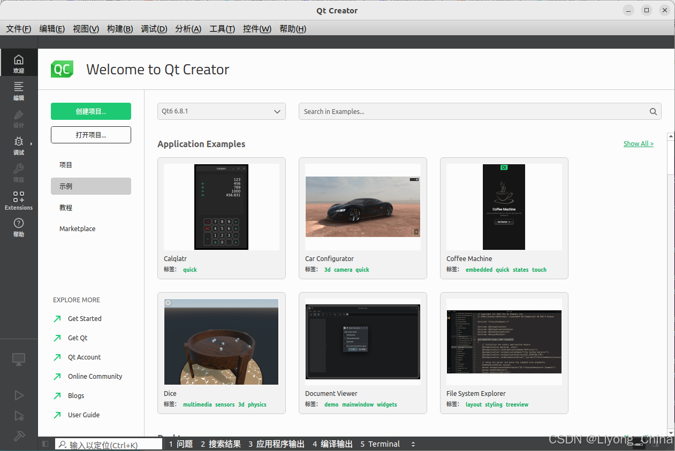This screenshot has height=451, width=675.
Task: Open the 编辑(E) menu
Action: click(x=52, y=29)
